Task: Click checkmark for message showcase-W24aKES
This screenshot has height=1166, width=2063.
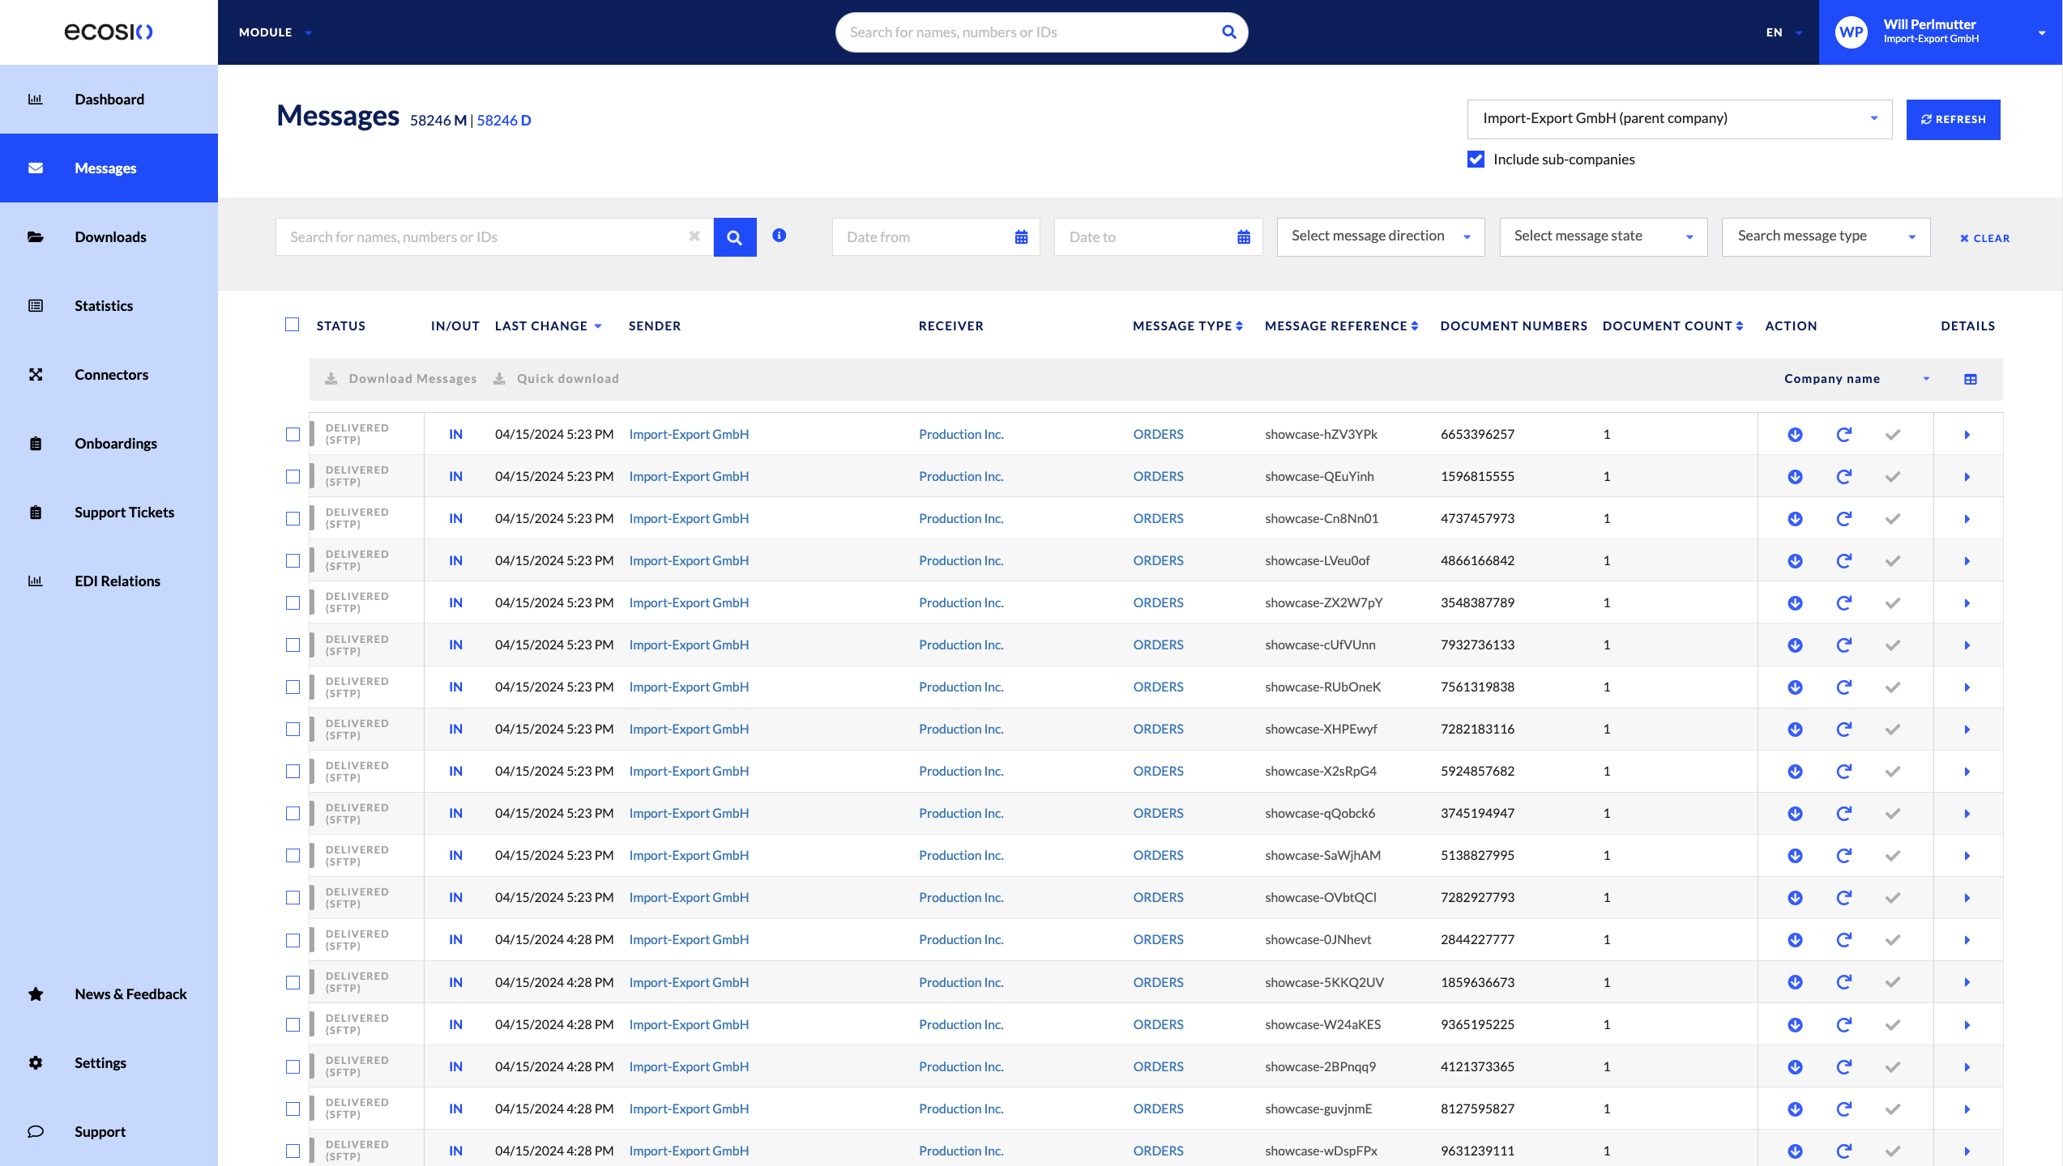Action: [x=1892, y=1024]
